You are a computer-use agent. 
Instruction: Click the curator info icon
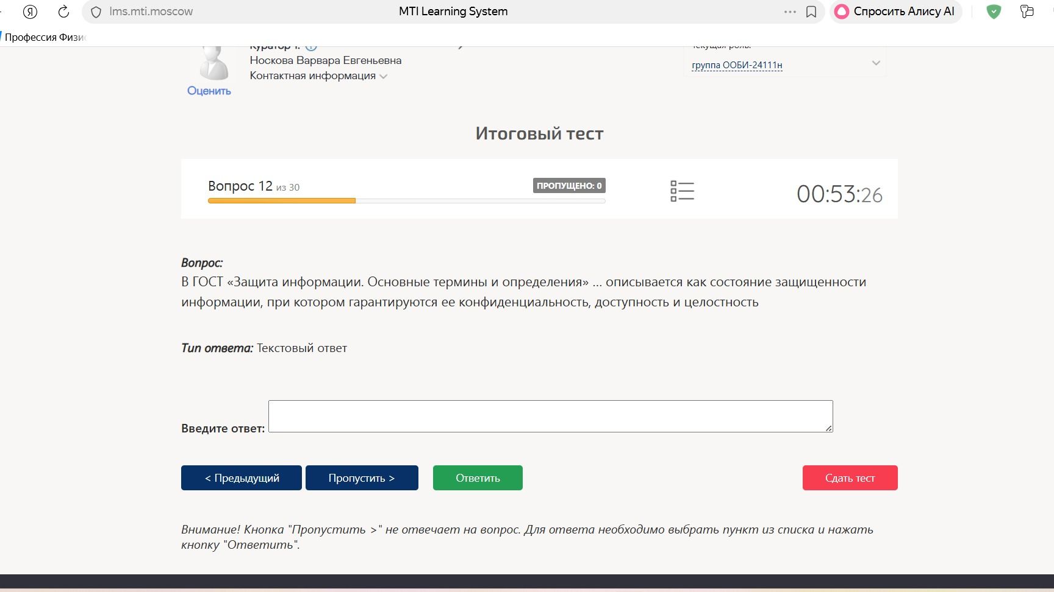point(311,47)
